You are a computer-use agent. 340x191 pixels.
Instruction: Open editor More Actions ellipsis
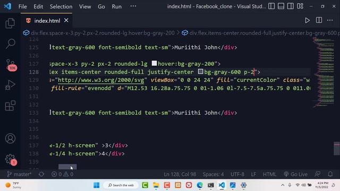(330, 20)
